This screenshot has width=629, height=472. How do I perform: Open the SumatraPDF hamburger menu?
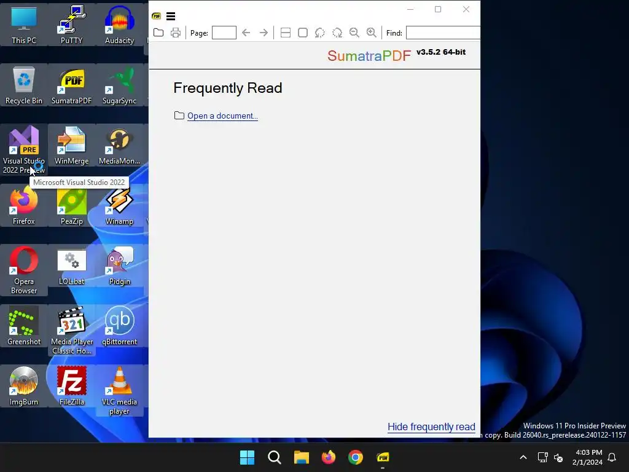(171, 16)
